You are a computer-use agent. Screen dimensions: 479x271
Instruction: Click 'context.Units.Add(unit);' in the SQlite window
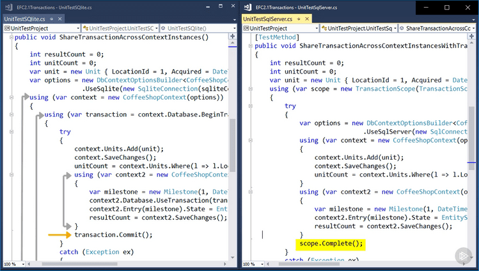119,149
